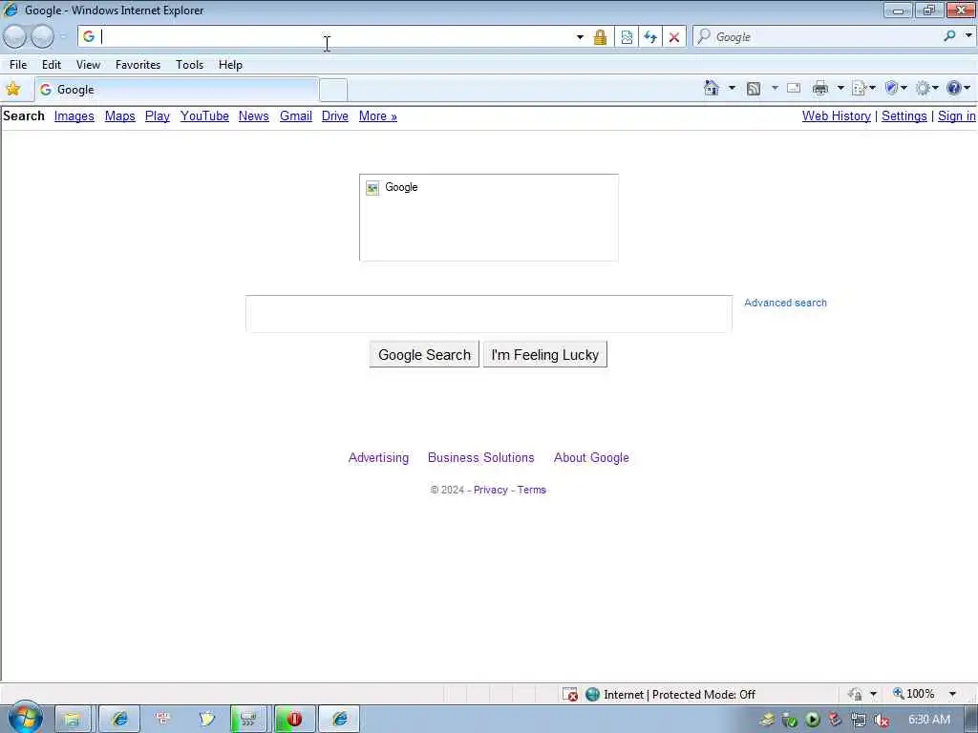The width and height of the screenshot is (978, 733).
Task: Expand the Tools gear dropdown arrow
Action: pyautogui.click(x=935, y=88)
